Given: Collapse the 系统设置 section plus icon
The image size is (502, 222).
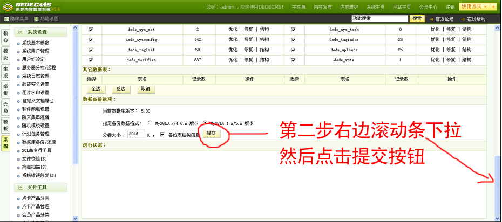Looking at the screenshot, I should click(21, 32).
